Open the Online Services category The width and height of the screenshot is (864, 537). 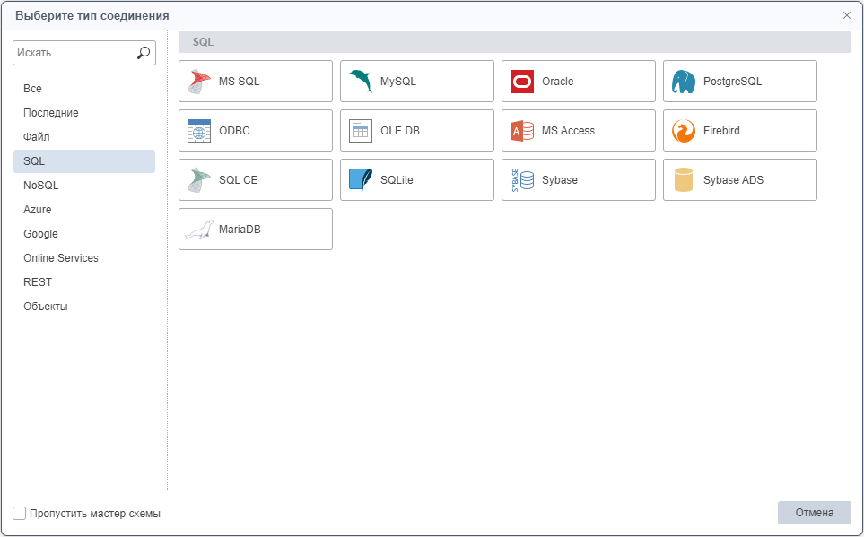(61, 258)
